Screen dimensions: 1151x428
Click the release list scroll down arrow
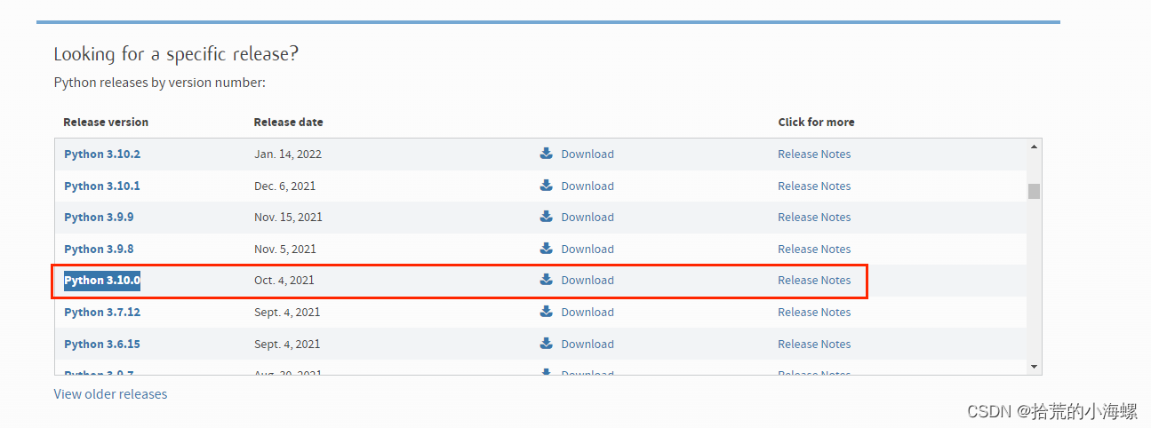[x=1034, y=366]
